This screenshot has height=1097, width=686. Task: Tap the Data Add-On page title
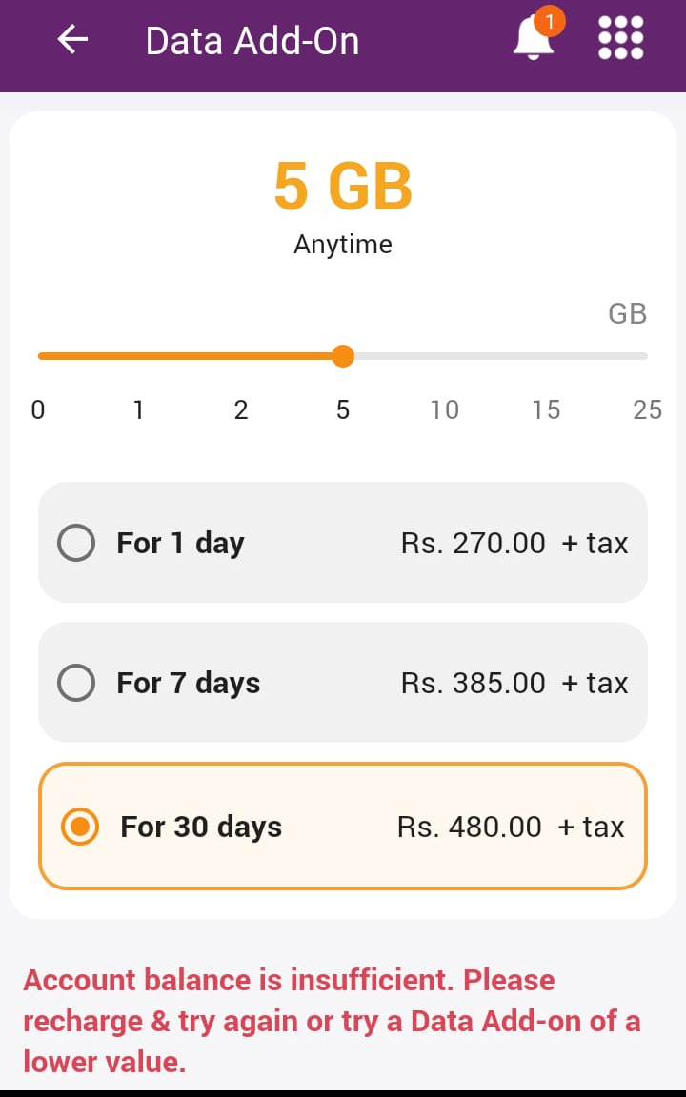pyautogui.click(x=252, y=41)
